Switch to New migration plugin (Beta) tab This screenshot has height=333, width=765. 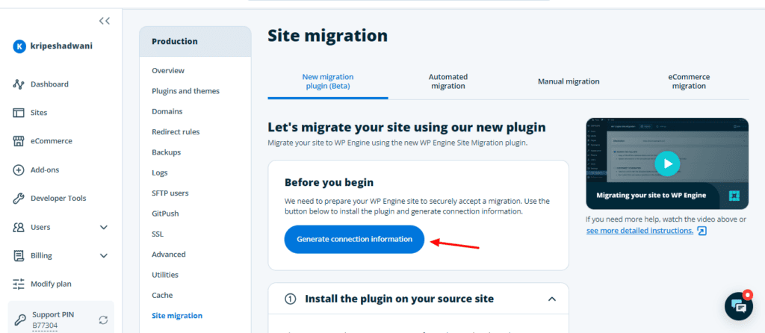[x=328, y=81]
